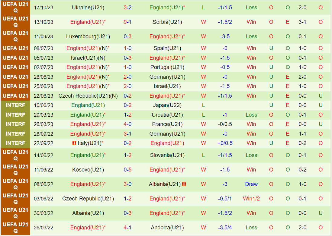Click the Draw result in Albania row

[x=251, y=184]
